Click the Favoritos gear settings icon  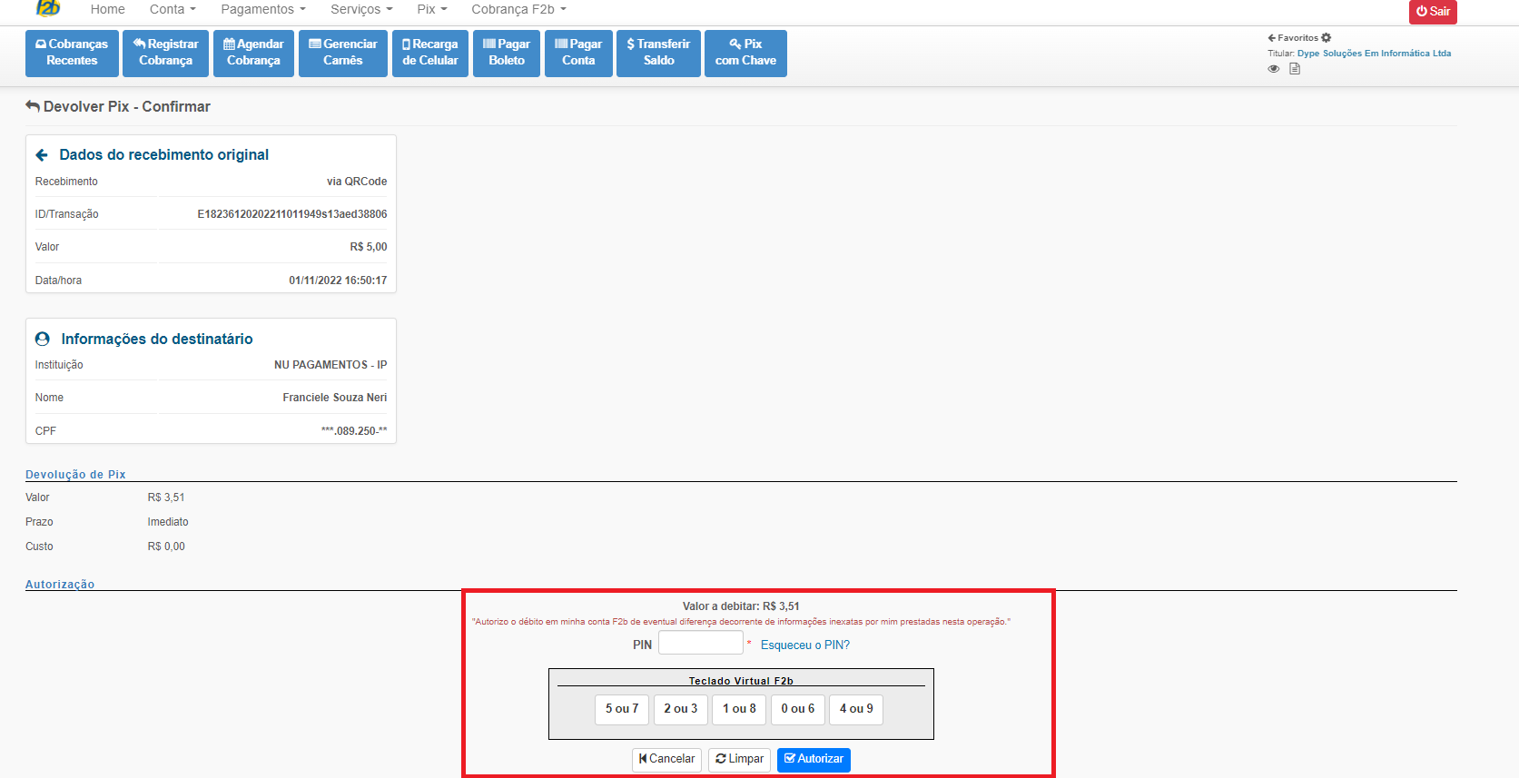point(1327,38)
